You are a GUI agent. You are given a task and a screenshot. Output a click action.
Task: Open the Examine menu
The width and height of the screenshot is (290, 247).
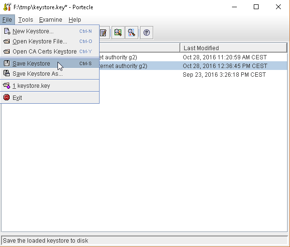(x=50, y=20)
